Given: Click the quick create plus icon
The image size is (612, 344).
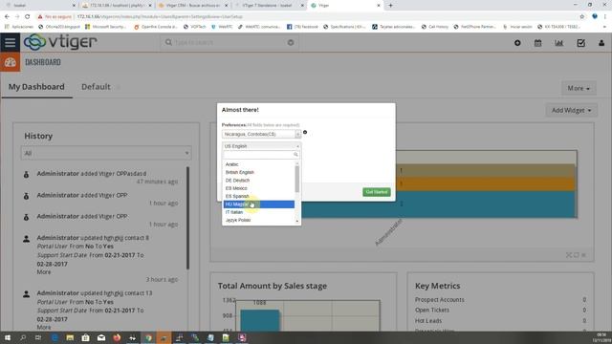Looking at the screenshot, I should pyautogui.click(x=517, y=43).
